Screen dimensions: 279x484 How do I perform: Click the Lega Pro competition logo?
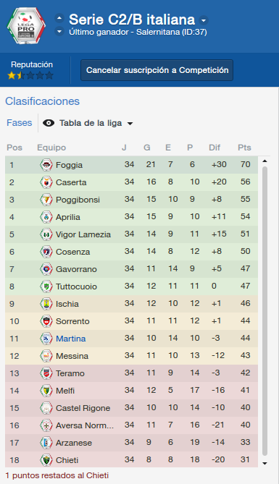point(26,26)
